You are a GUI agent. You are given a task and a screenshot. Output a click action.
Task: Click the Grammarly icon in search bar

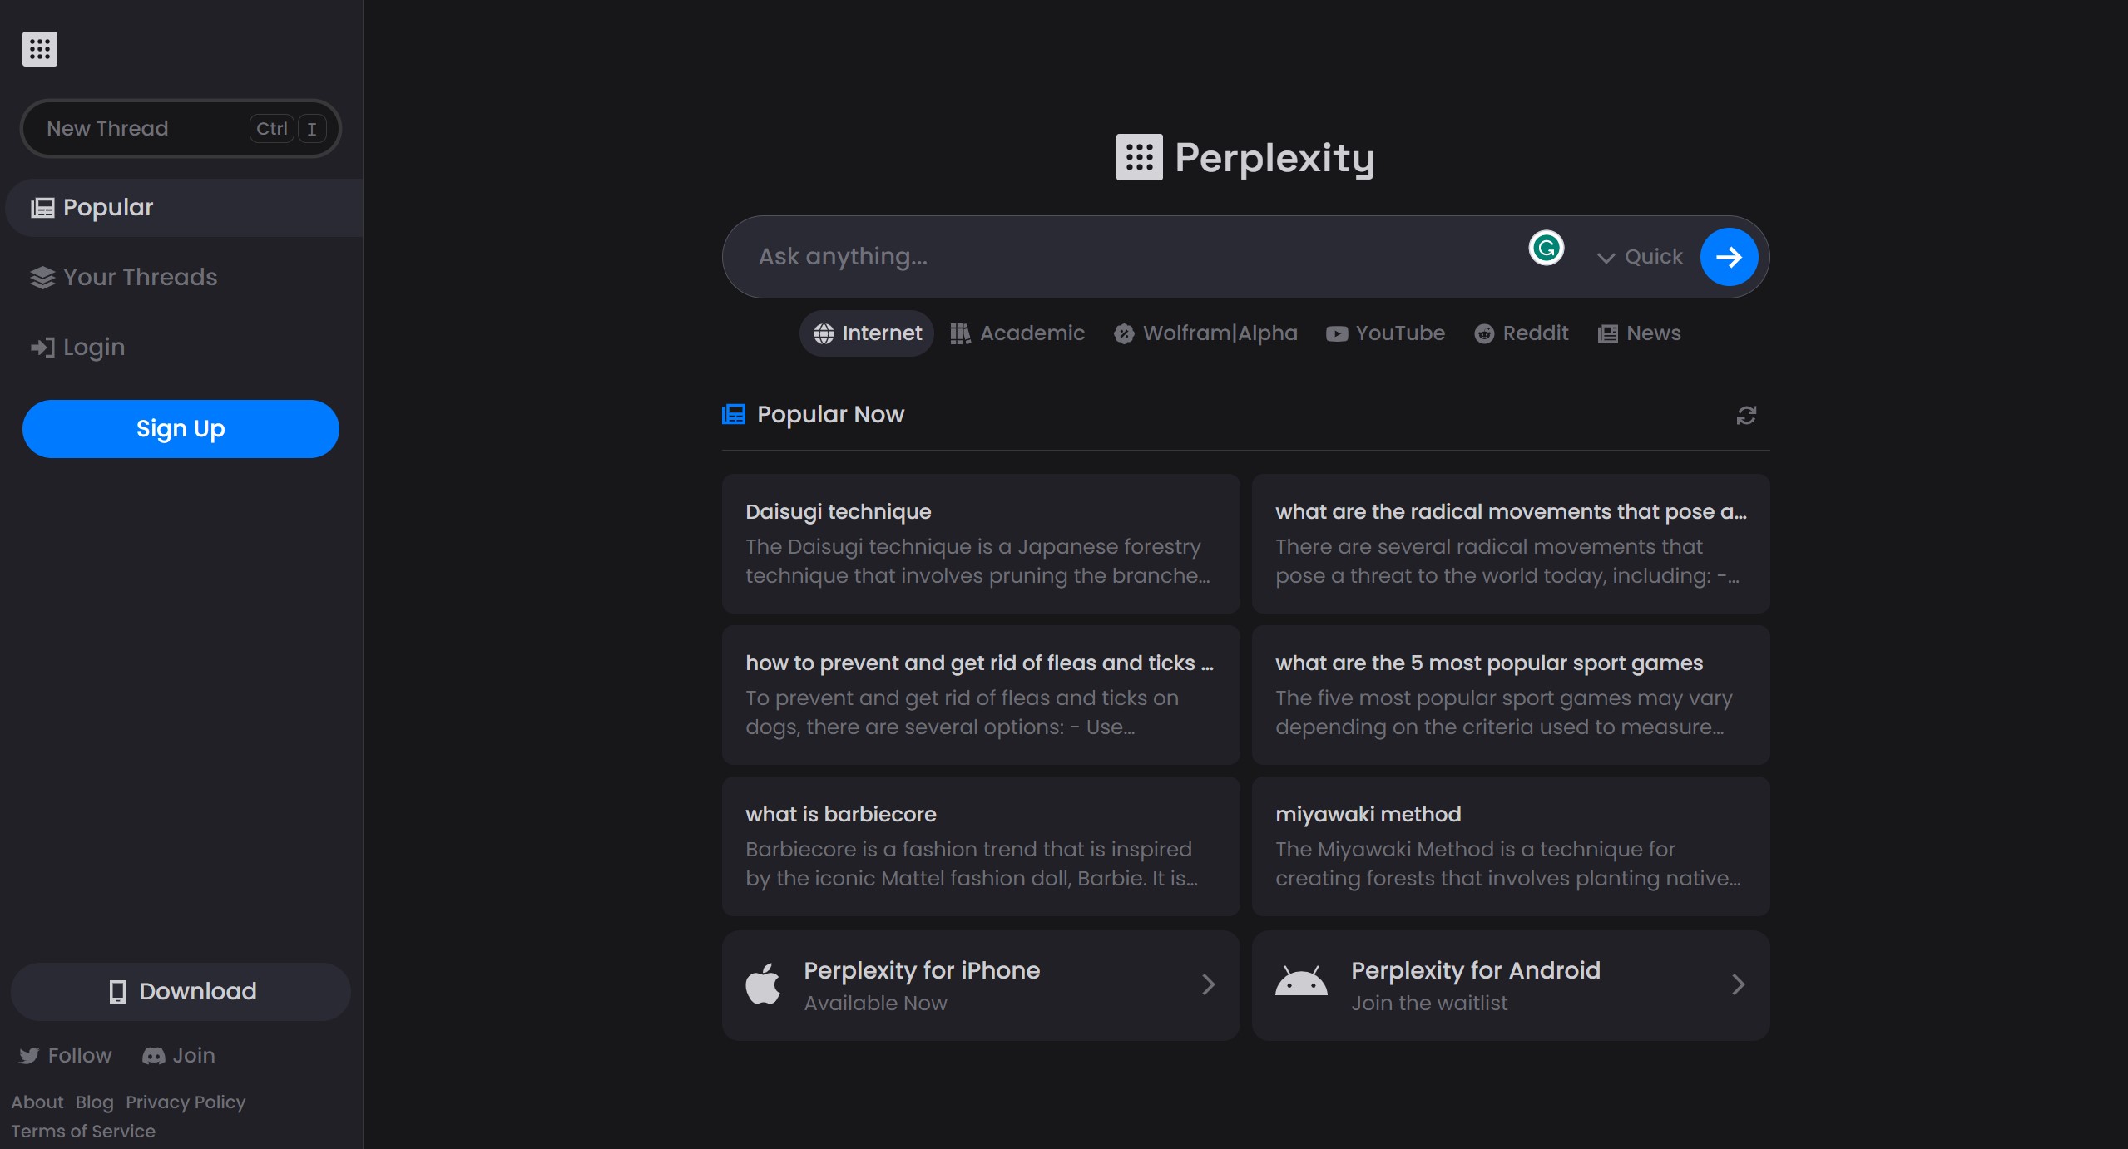[x=1545, y=247]
